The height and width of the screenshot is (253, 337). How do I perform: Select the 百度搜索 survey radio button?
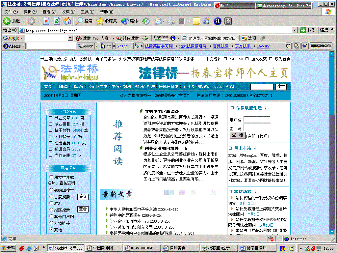pyautogui.click(x=51, y=197)
